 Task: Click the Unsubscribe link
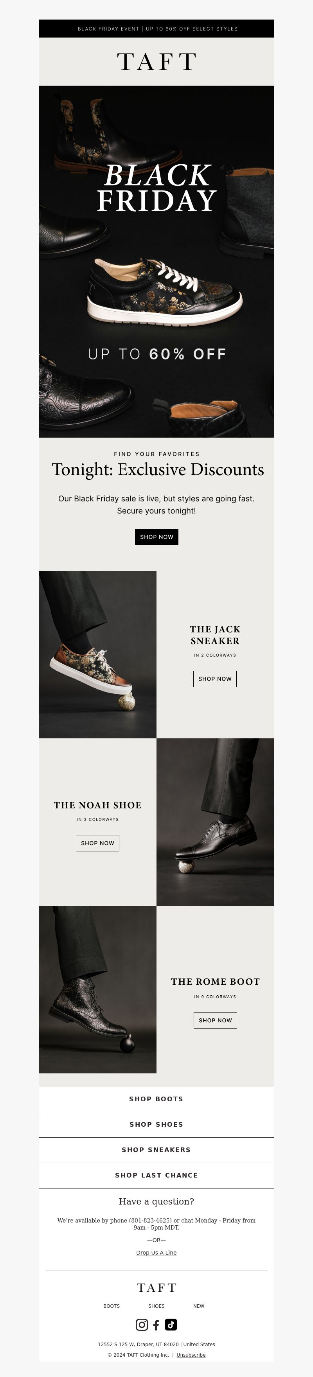191,1355
